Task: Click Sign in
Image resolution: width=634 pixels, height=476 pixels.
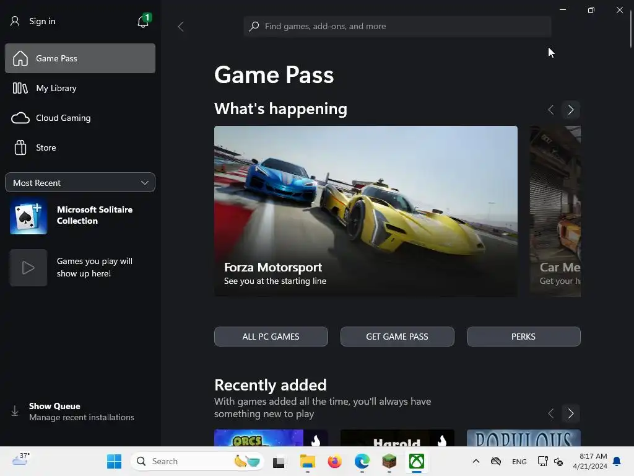Action: pyautogui.click(x=42, y=22)
